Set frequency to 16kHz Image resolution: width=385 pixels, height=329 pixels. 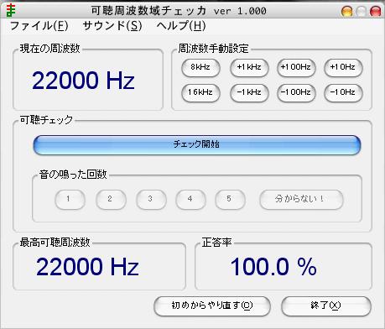pyautogui.click(x=200, y=92)
